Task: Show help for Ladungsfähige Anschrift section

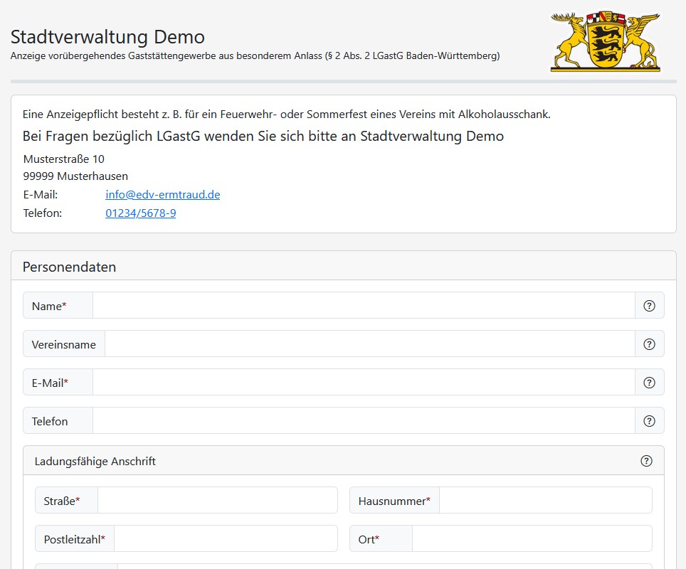Action: 646,461
